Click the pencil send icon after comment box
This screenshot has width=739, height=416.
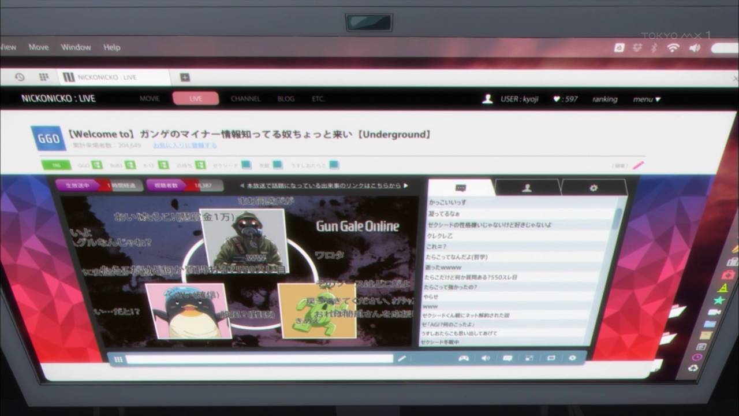[x=402, y=359]
